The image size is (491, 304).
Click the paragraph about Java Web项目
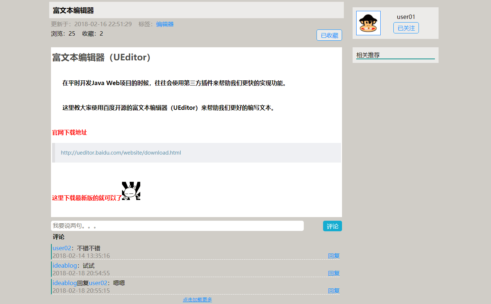pyautogui.click(x=175, y=83)
